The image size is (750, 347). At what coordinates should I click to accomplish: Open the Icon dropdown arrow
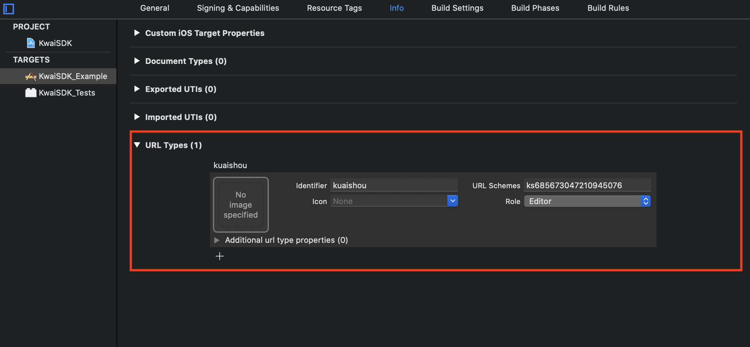pos(453,201)
